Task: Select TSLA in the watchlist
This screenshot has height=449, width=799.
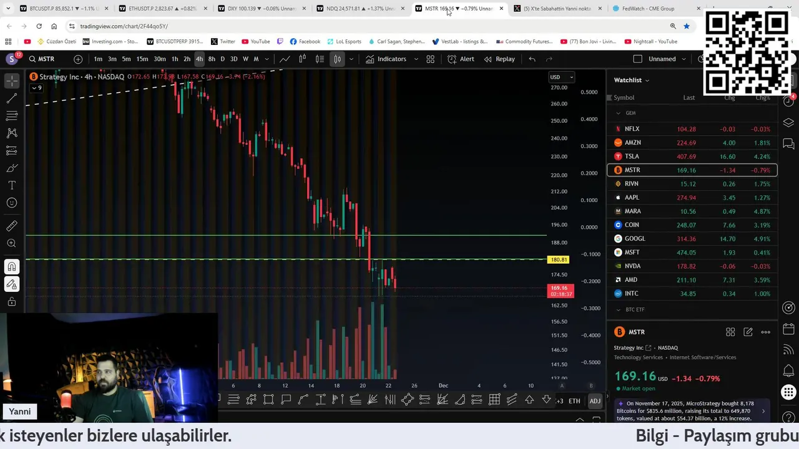Action: 692,157
